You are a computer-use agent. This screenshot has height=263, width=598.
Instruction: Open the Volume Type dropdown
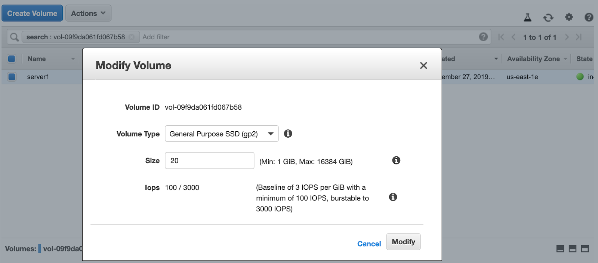(x=222, y=134)
